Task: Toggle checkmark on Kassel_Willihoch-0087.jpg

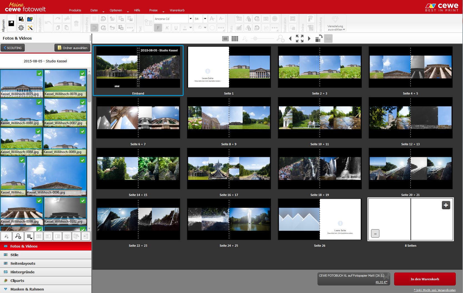Action: pos(82,102)
